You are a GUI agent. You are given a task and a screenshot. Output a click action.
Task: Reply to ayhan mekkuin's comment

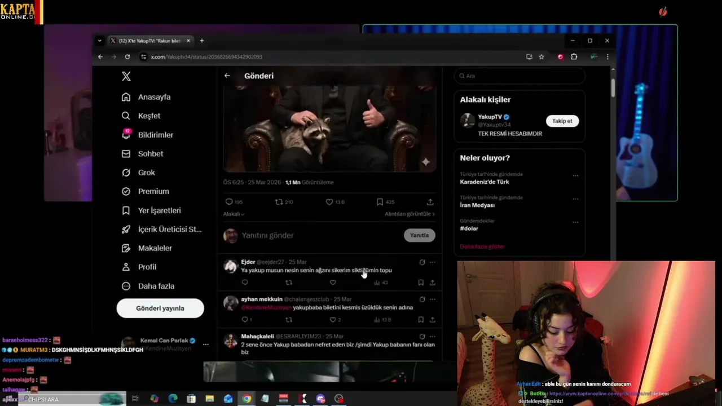[x=246, y=320]
